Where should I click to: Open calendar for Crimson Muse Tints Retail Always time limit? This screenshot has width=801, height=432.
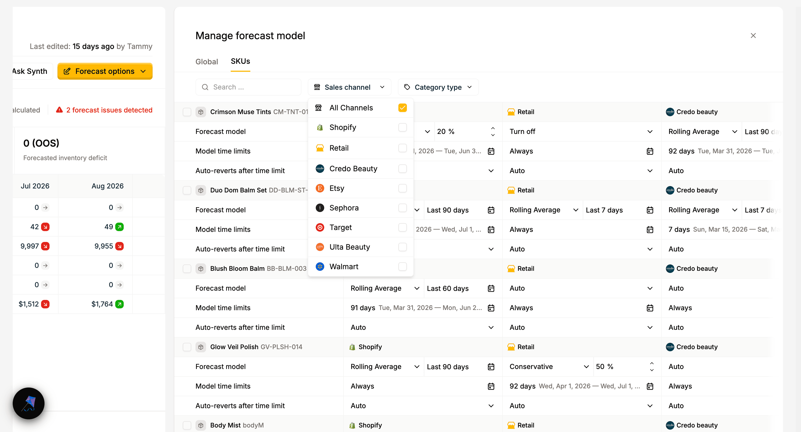tap(650, 151)
